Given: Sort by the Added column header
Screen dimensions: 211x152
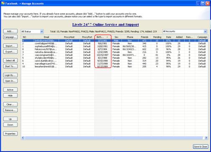Looking at the screenshot, I should tap(179, 37).
